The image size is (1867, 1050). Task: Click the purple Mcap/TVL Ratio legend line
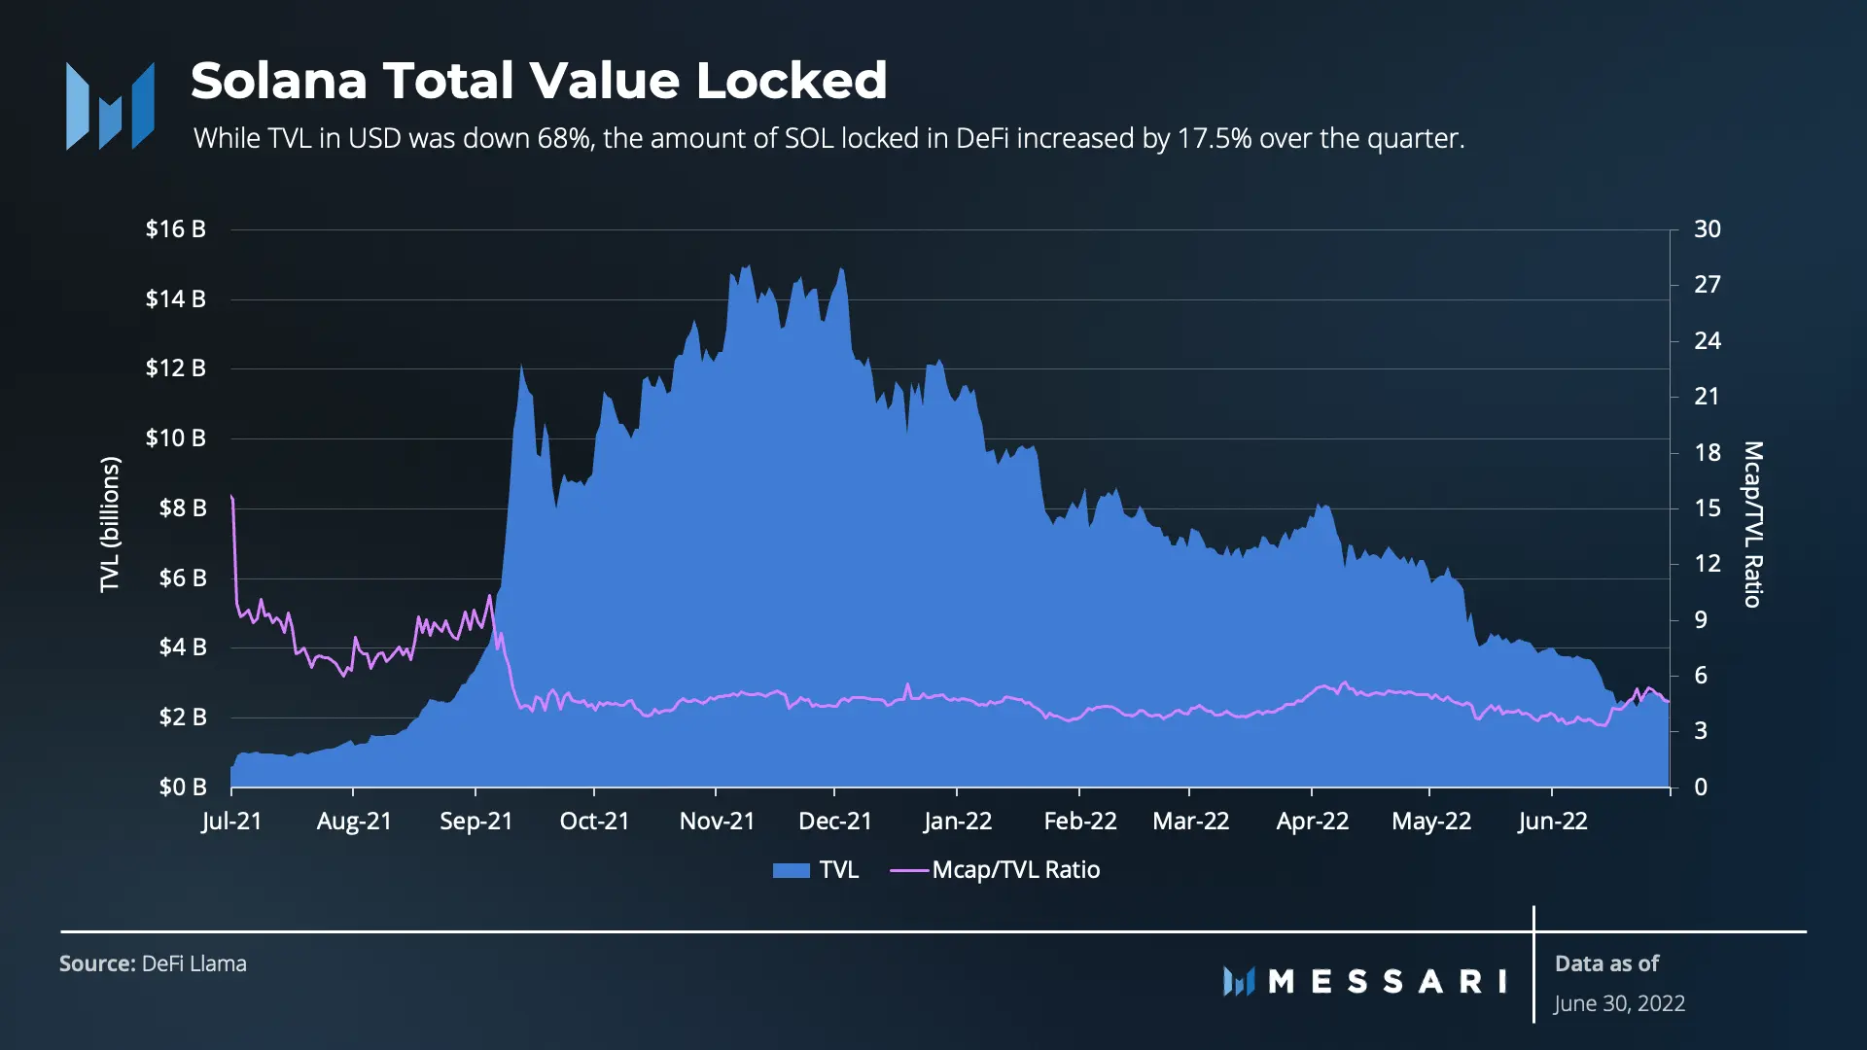click(x=909, y=870)
